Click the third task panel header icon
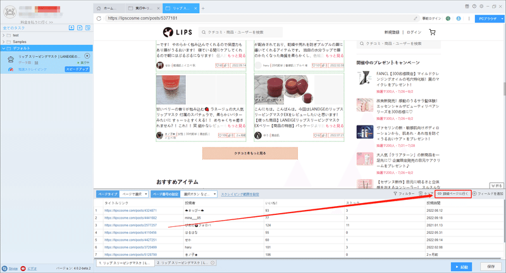Screen dimensions: 506x273 pos(88,28)
